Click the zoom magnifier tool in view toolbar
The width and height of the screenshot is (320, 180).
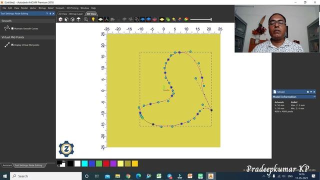[x=86, y=19]
